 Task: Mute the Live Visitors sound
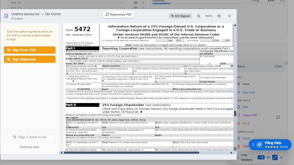point(268,158)
